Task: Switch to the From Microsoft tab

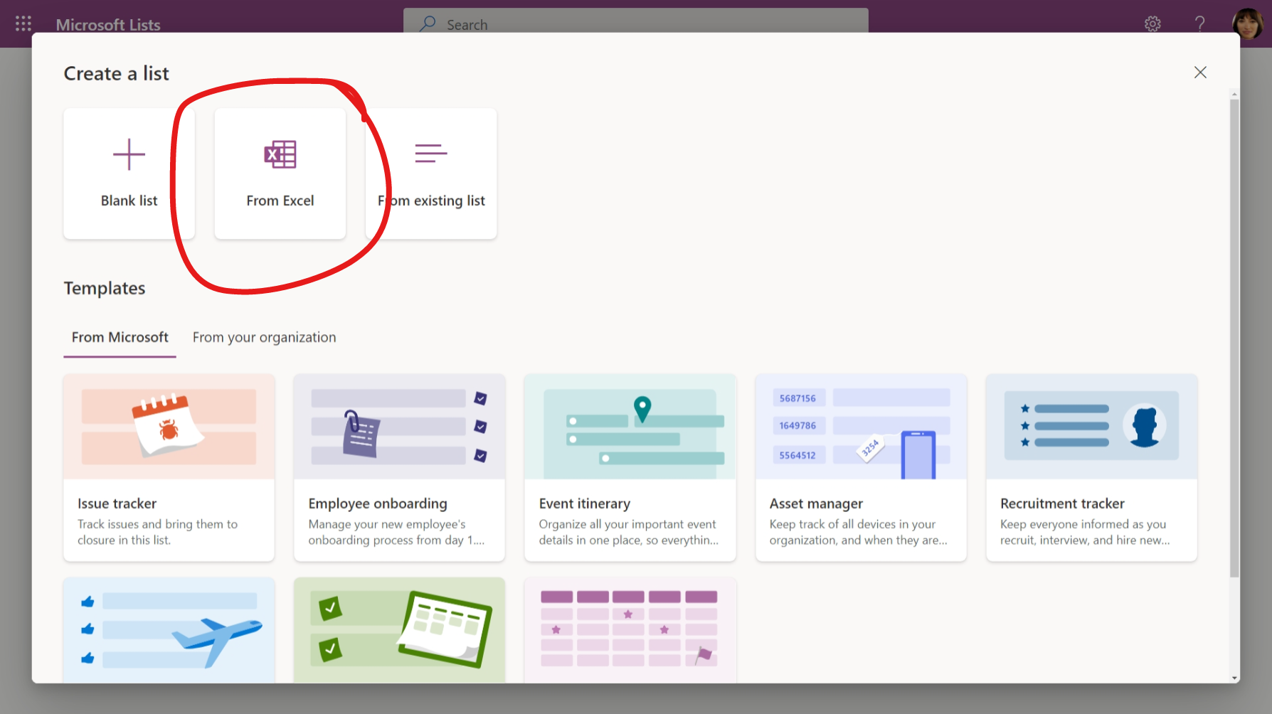Action: coord(120,338)
